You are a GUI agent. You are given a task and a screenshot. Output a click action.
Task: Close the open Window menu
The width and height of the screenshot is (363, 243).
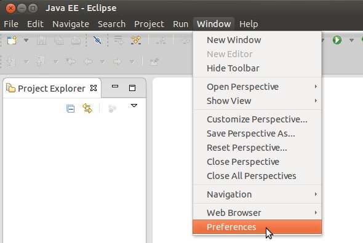tap(214, 24)
